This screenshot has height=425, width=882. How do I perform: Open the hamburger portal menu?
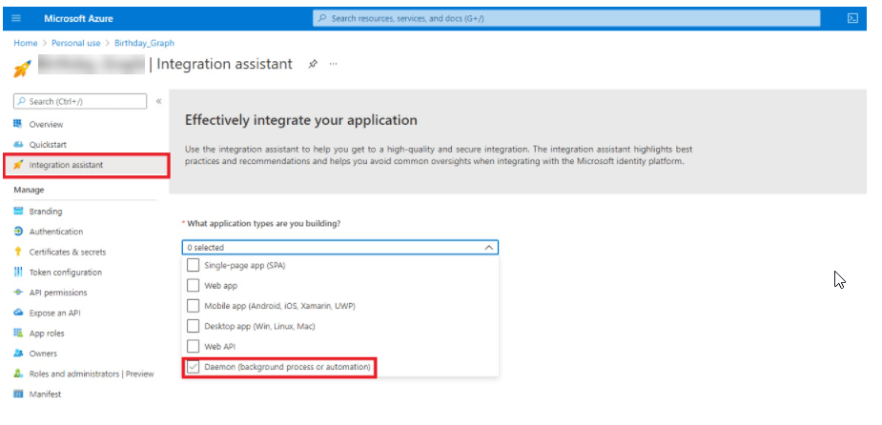tap(16, 18)
